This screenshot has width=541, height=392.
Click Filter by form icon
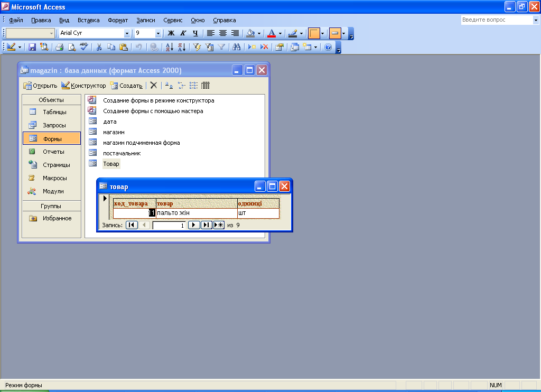pos(209,47)
